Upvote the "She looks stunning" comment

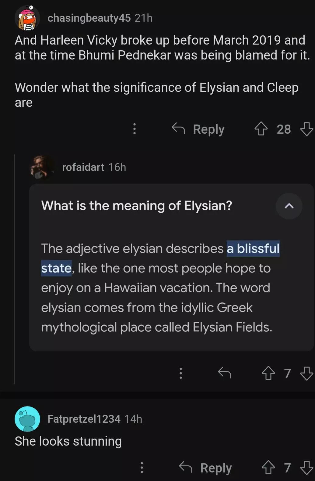pos(268,468)
